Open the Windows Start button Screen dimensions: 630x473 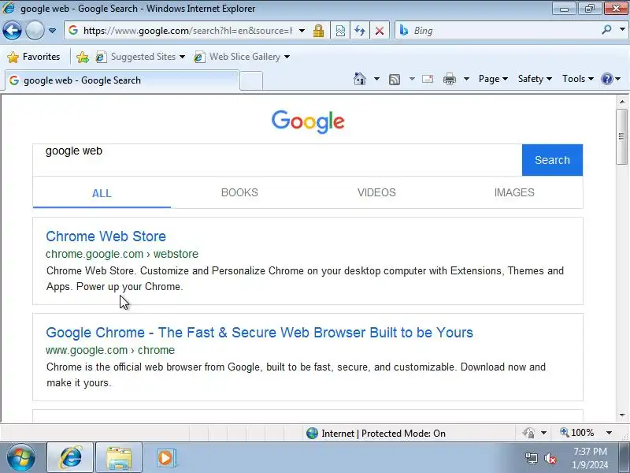pyautogui.click(x=20, y=458)
